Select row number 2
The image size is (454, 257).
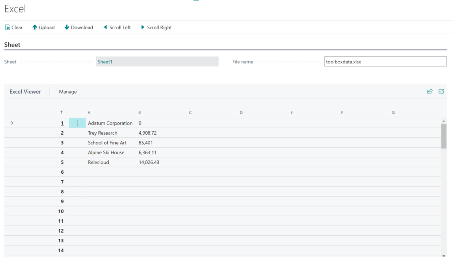pyautogui.click(x=62, y=133)
